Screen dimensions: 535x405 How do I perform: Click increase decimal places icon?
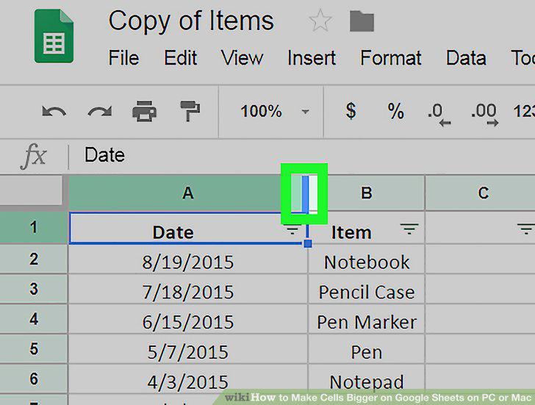[x=484, y=115]
